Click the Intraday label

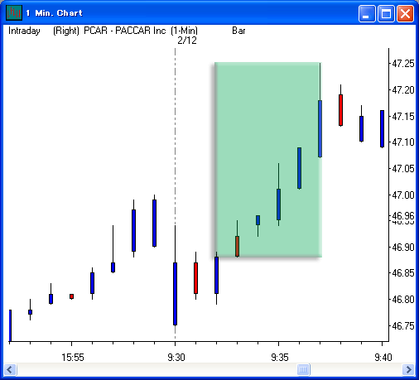24,31
